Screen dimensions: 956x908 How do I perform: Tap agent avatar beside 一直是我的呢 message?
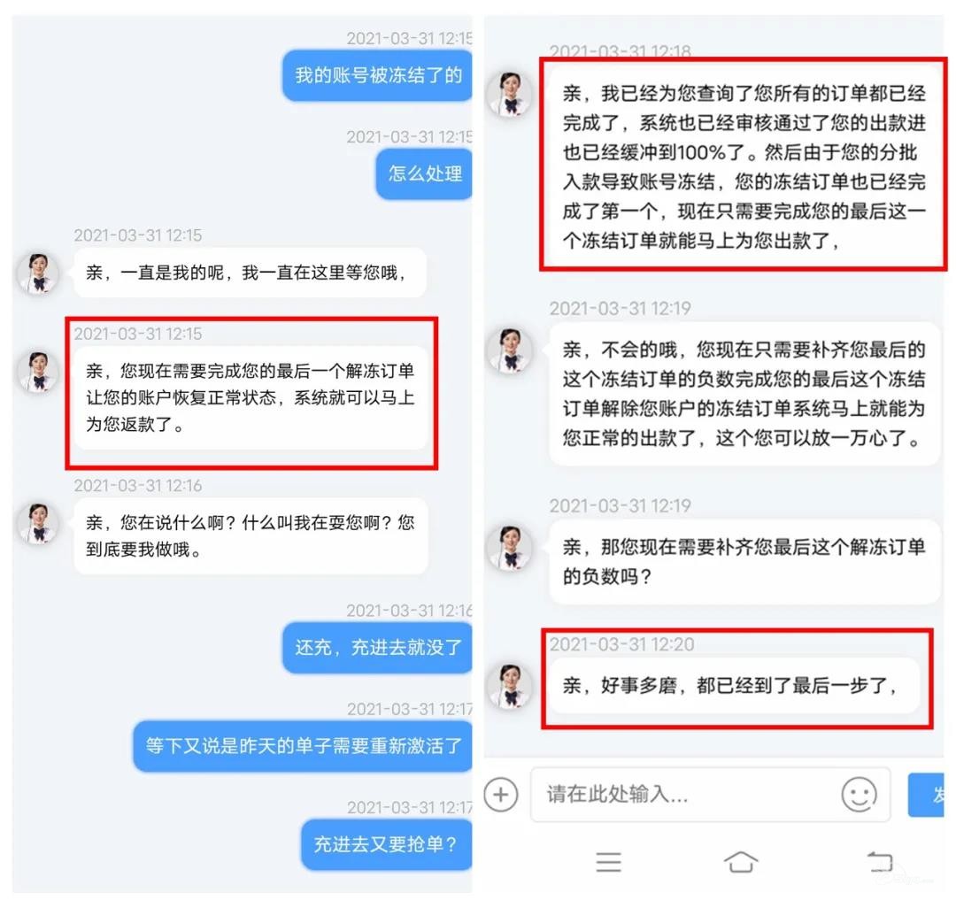(x=38, y=273)
